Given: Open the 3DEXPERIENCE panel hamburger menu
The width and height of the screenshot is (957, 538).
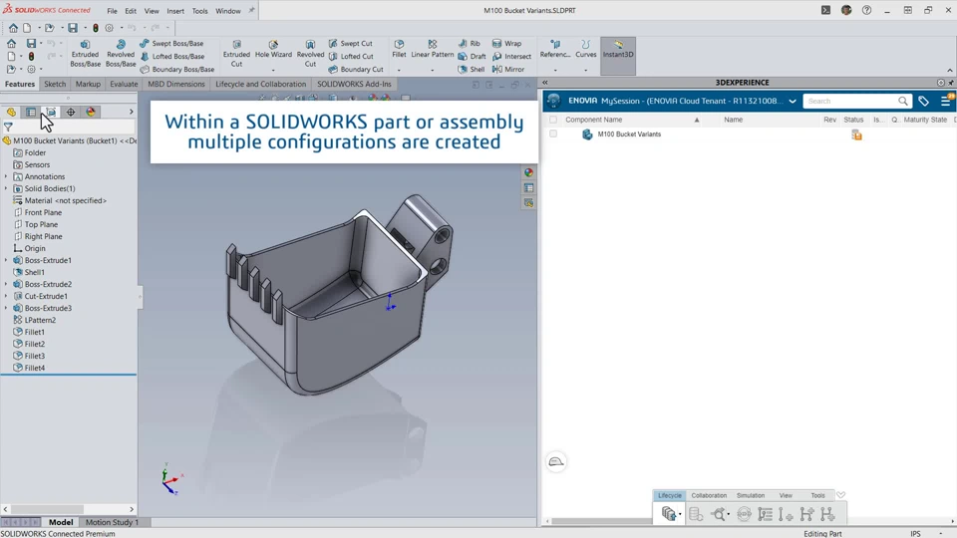Looking at the screenshot, I should [946, 102].
